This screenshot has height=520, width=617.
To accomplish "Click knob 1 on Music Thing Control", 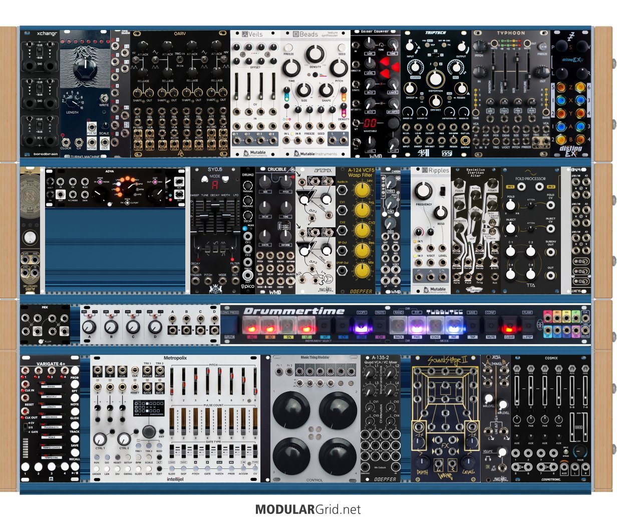I will 291,410.
